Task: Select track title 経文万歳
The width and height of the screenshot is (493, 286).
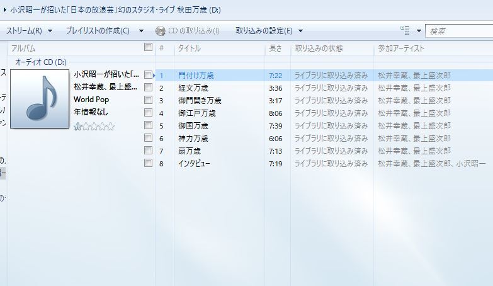Action: [193, 88]
